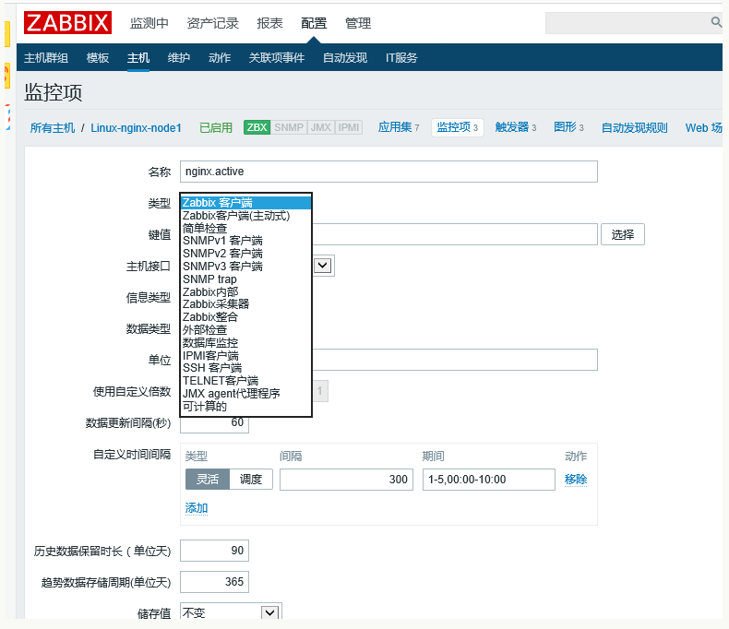Go to 关联项事件 submenu
The height and width of the screenshot is (629, 729).
[277, 57]
